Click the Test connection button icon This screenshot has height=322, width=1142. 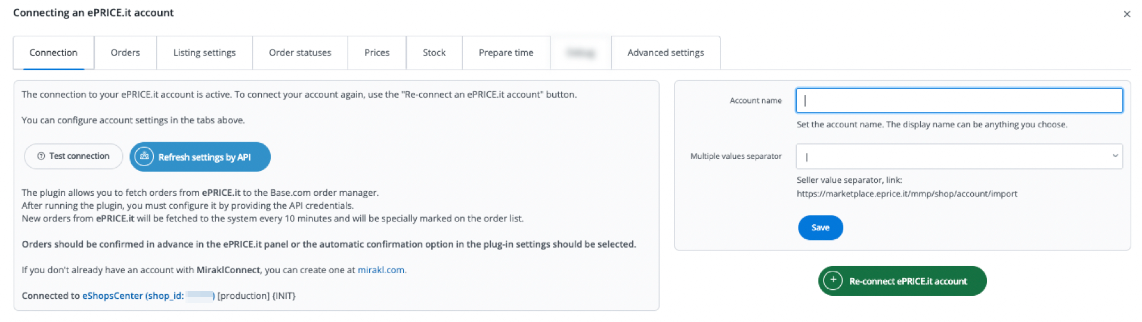[x=41, y=156]
